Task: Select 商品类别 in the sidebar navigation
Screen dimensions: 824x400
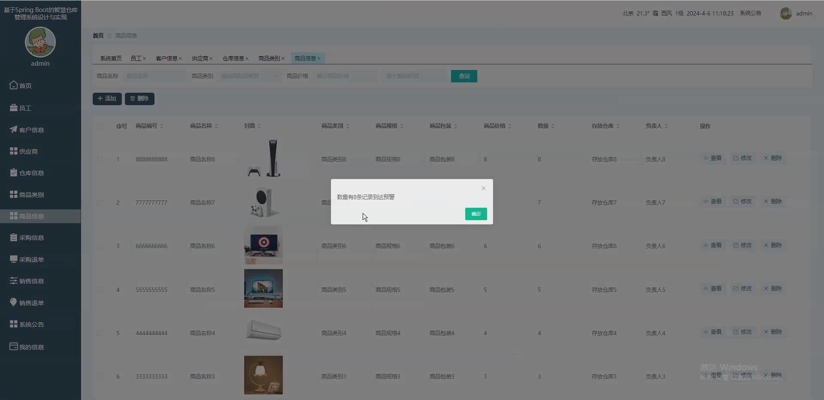Action: 31,194
